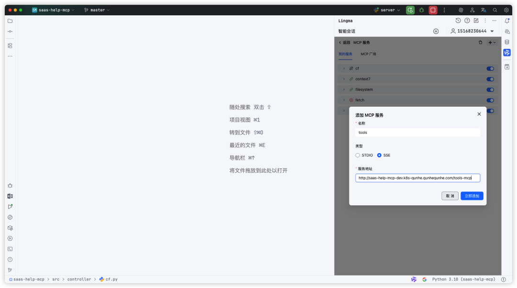
Task: Toggle the filesystem MCP service switch
Action: pos(490,89)
